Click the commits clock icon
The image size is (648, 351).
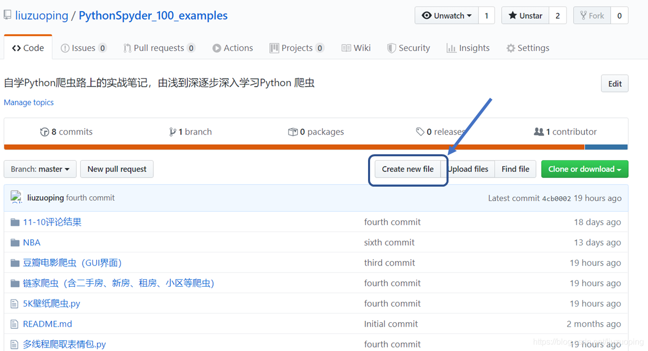[x=45, y=132]
